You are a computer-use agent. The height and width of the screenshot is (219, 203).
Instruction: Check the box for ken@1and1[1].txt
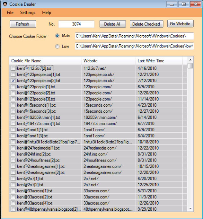pyautogui.click(x=13, y=130)
